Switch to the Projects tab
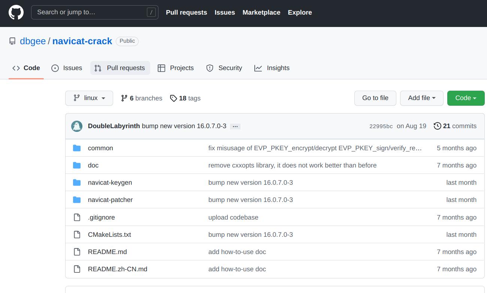 [x=176, y=68]
